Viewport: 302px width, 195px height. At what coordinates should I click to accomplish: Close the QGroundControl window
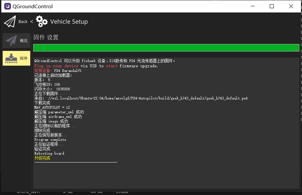point(291,6)
